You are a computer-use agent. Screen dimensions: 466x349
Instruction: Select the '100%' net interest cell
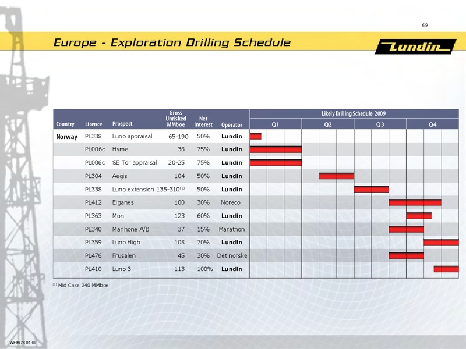pos(205,269)
